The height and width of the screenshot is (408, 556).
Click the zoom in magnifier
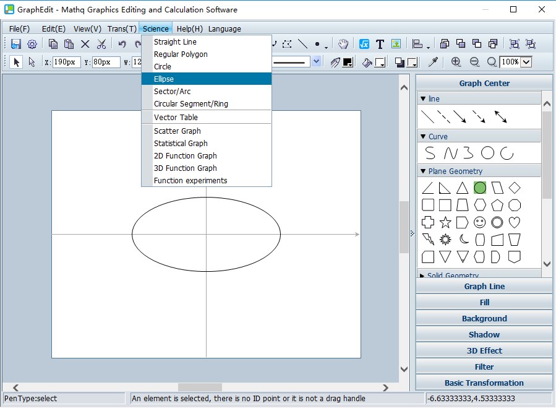tap(456, 62)
